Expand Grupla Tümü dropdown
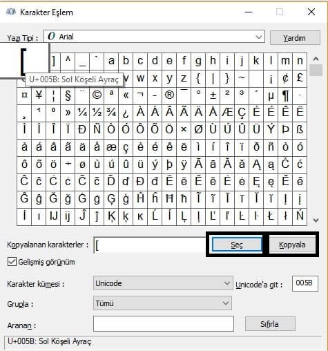328x351 pixels. coord(162,303)
